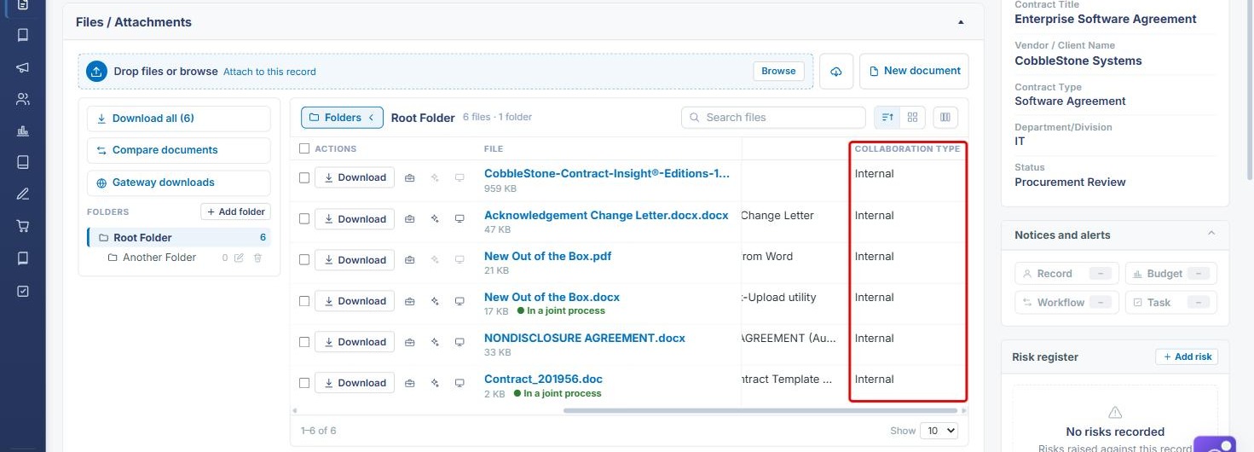Image resolution: width=1254 pixels, height=452 pixels.
Task: Click the Browse button
Action: point(778,71)
